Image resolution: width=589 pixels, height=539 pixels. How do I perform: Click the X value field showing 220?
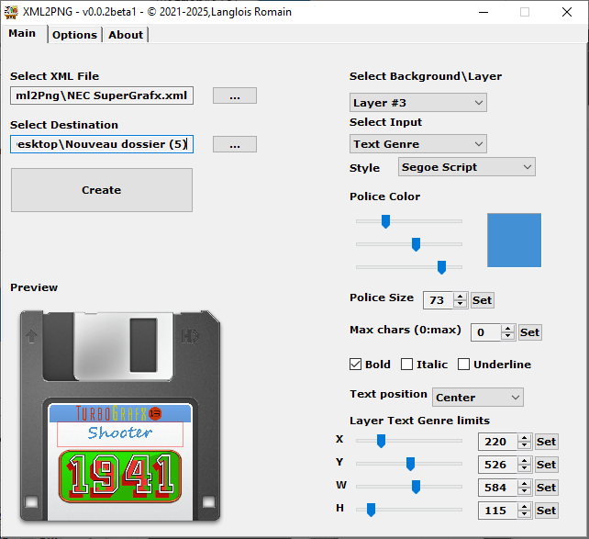pyautogui.click(x=498, y=442)
